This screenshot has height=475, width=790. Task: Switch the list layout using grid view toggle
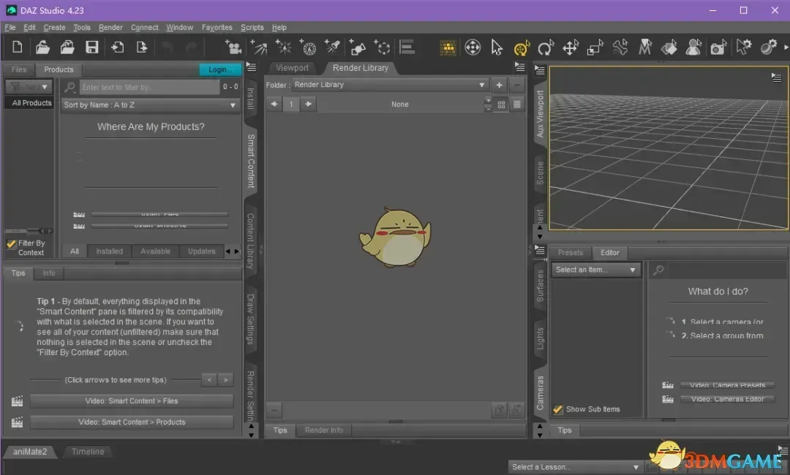500,104
